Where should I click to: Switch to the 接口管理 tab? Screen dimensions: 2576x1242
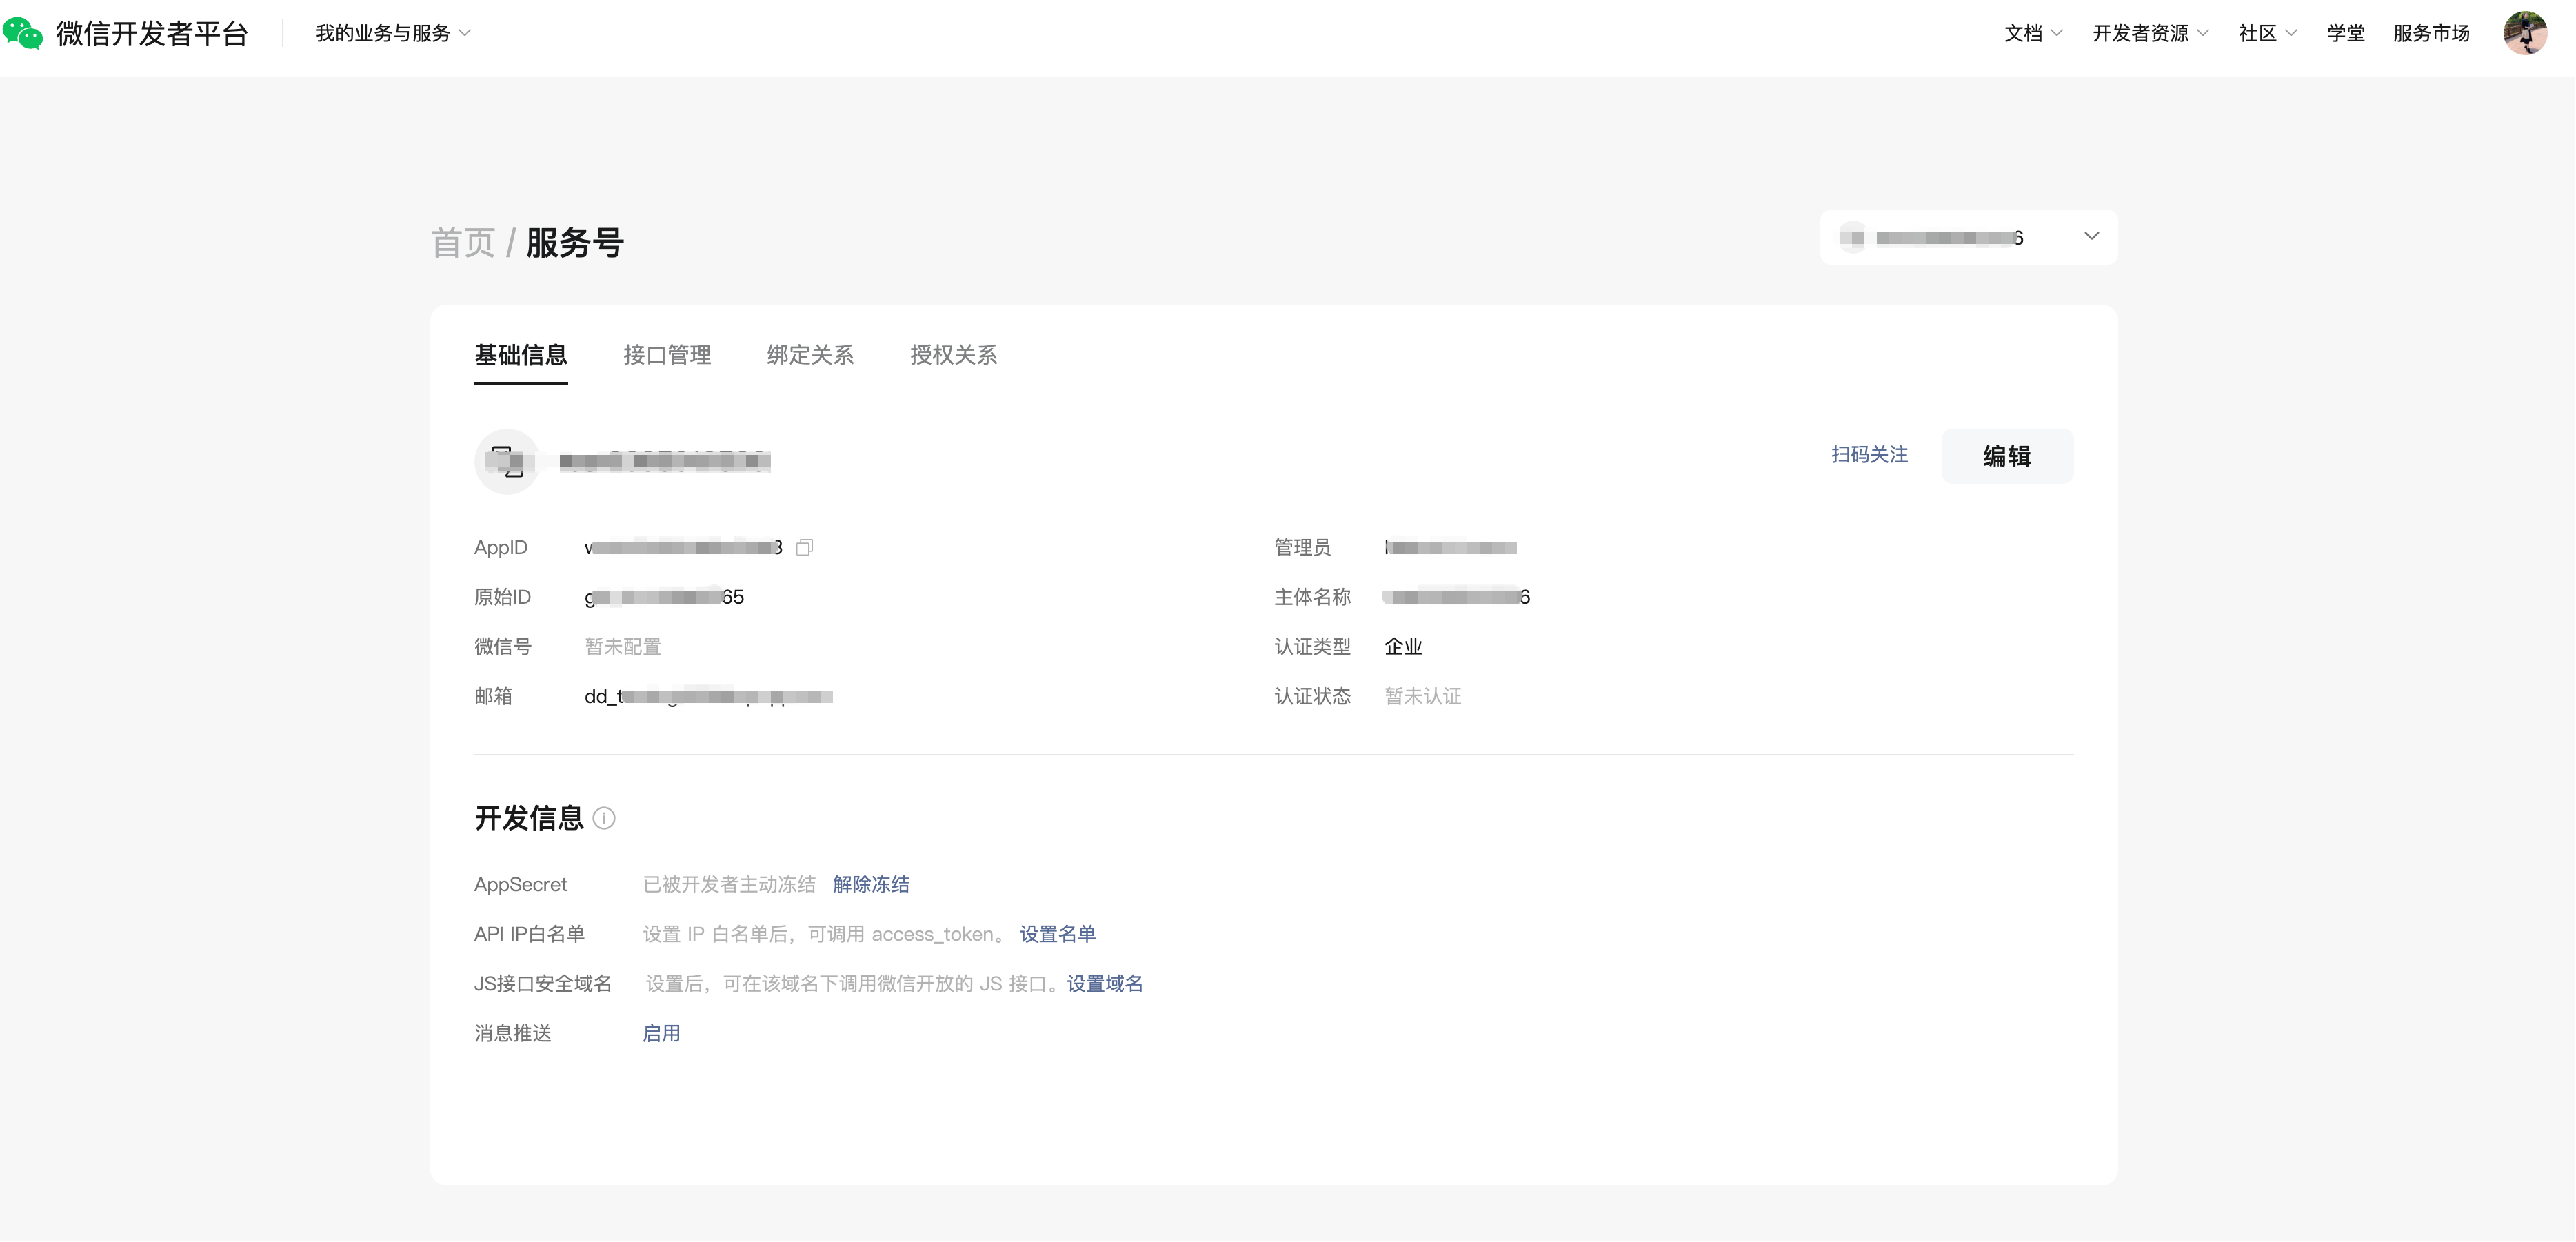[x=667, y=355]
